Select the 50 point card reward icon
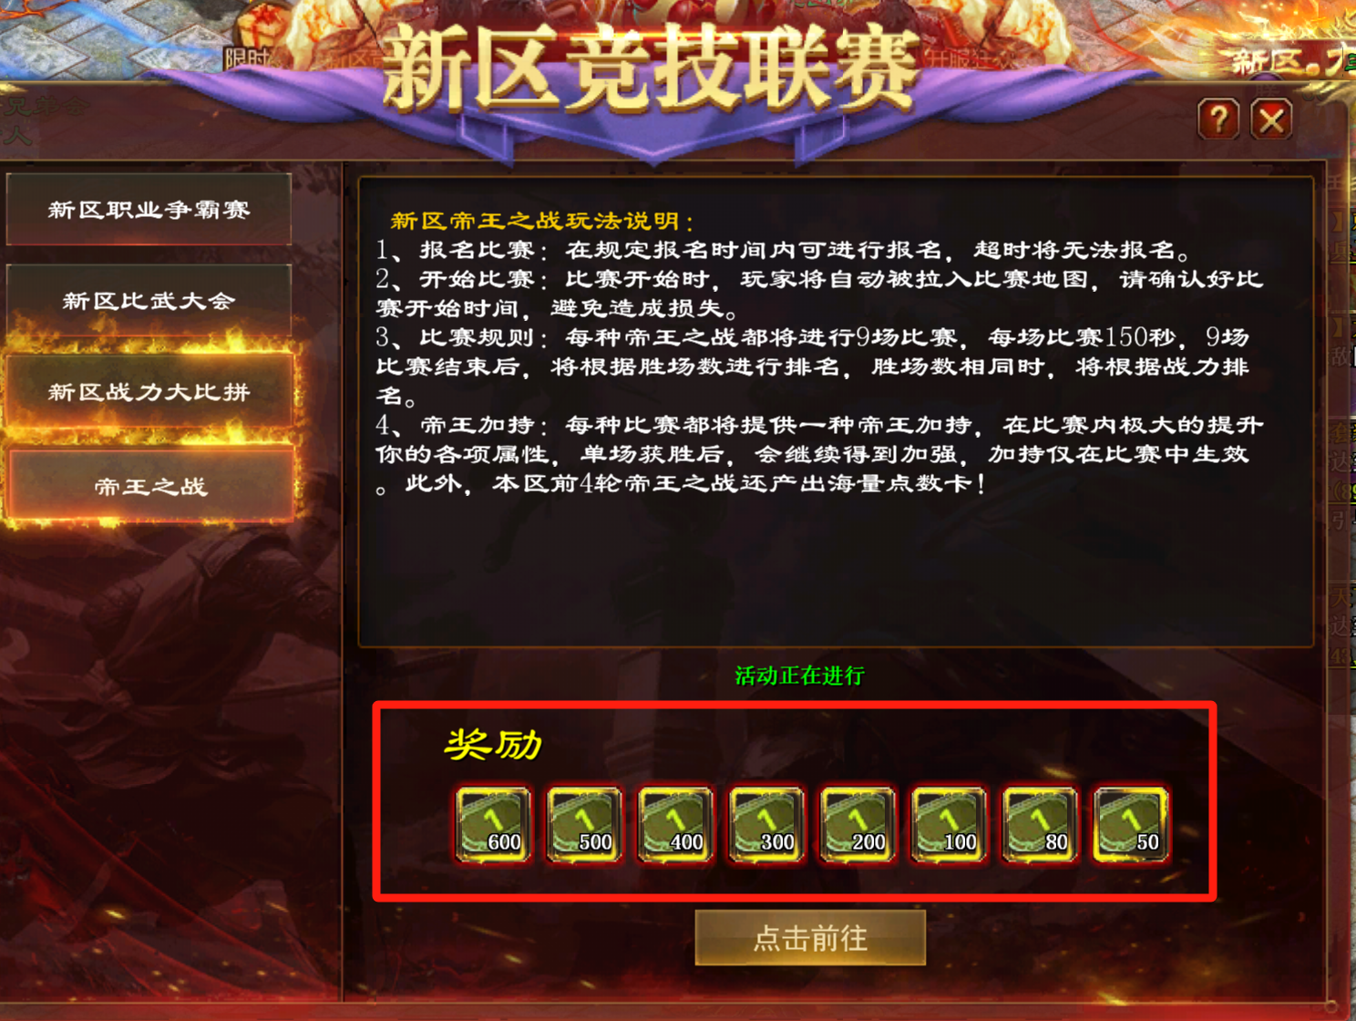Image resolution: width=1356 pixels, height=1021 pixels. click(1131, 824)
